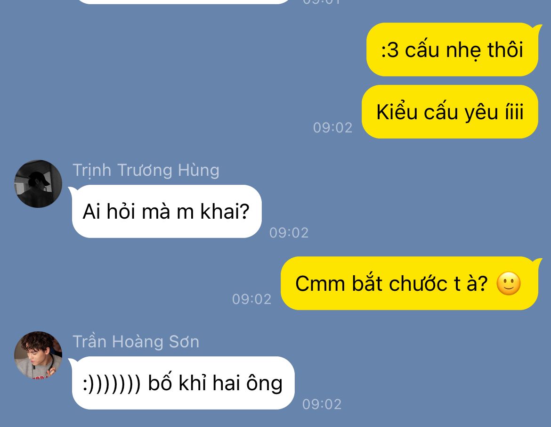Tap the word 'khai?' in Hùng's message

pos(225,212)
